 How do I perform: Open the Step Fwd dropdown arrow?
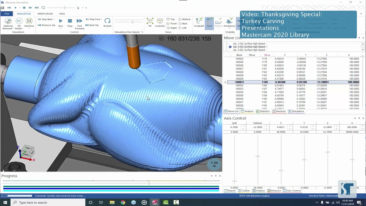(x=102, y=19)
